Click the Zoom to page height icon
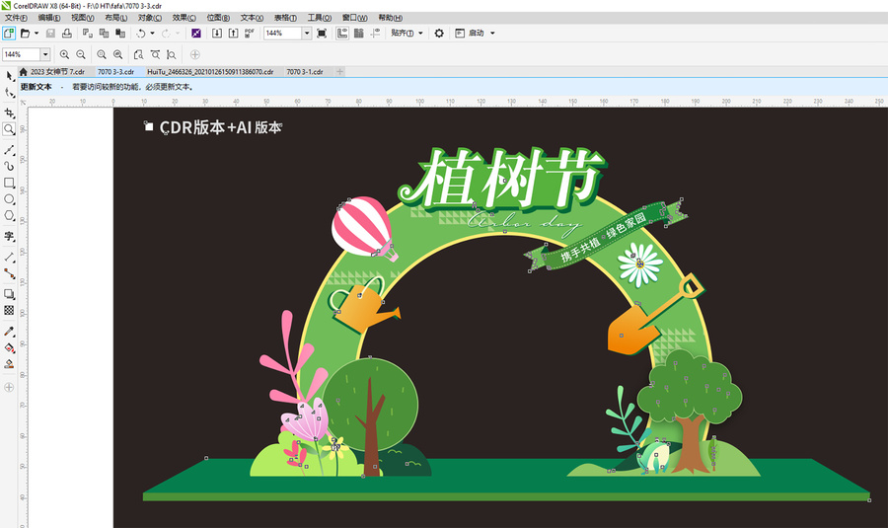Image resolution: width=888 pixels, height=528 pixels. tap(171, 54)
